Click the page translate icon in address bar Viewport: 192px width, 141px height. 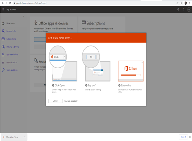click(177, 3)
